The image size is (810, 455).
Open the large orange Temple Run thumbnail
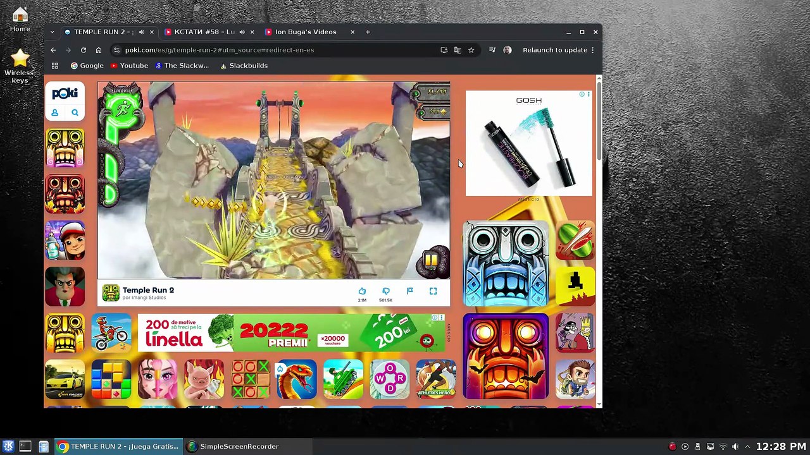point(506,356)
